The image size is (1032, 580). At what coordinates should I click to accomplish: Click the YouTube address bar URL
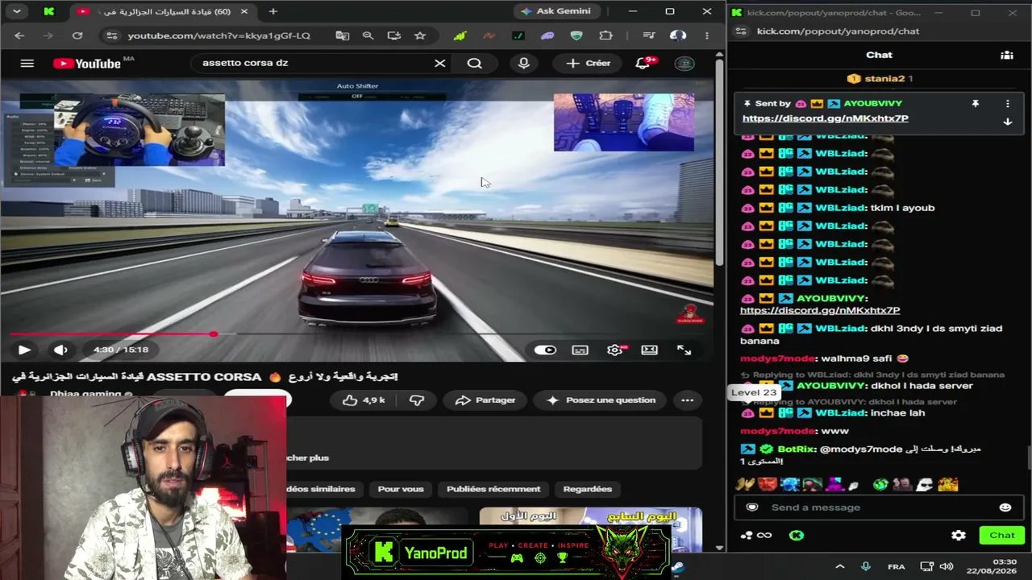[218, 35]
